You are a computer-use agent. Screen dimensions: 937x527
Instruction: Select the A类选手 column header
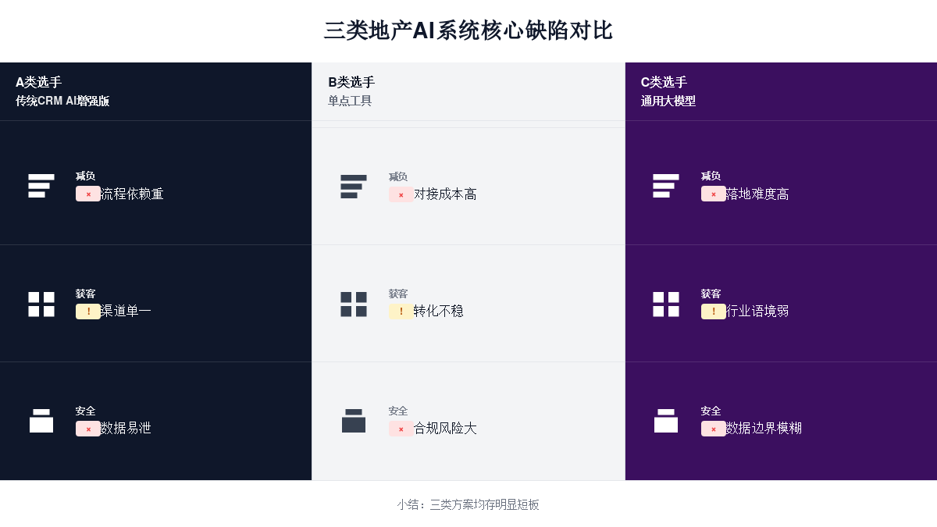(x=62, y=91)
